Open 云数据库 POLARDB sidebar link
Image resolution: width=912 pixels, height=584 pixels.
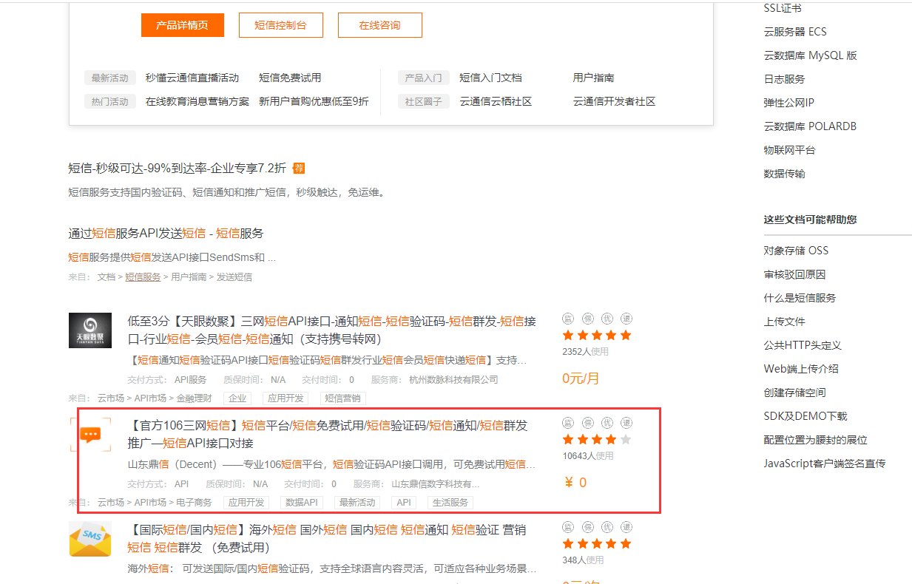(810, 126)
